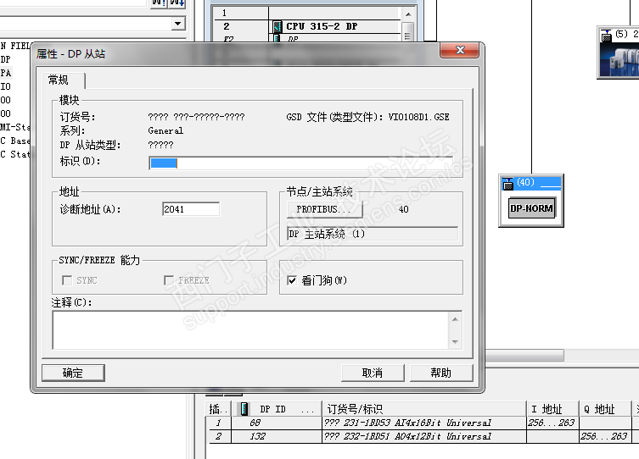Click the 注释 comment text area
639x459 pixels.
click(x=251, y=330)
